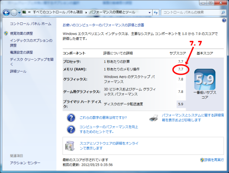The width and height of the screenshot is (229, 173).
Task: Click the お使いのコンピューターのパフォーマンスの評価と改善 heading
Action: click(x=104, y=25)
